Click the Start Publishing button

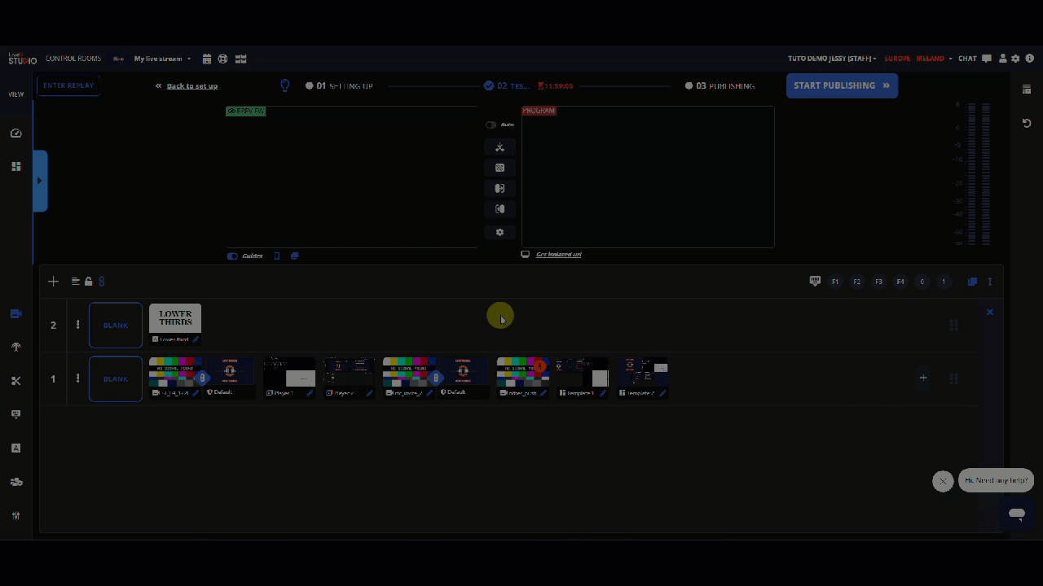pyautogui.click(x=842, y=85)
